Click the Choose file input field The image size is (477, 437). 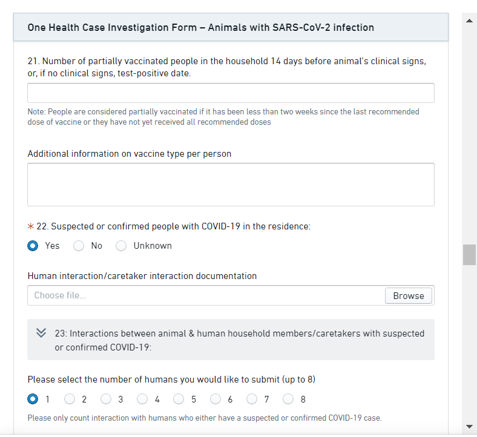[x=206, y=295]
